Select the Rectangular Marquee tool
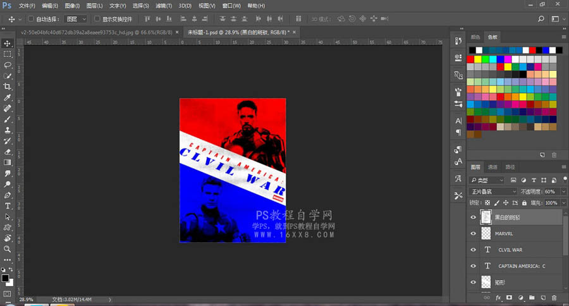 coord(7,54)
